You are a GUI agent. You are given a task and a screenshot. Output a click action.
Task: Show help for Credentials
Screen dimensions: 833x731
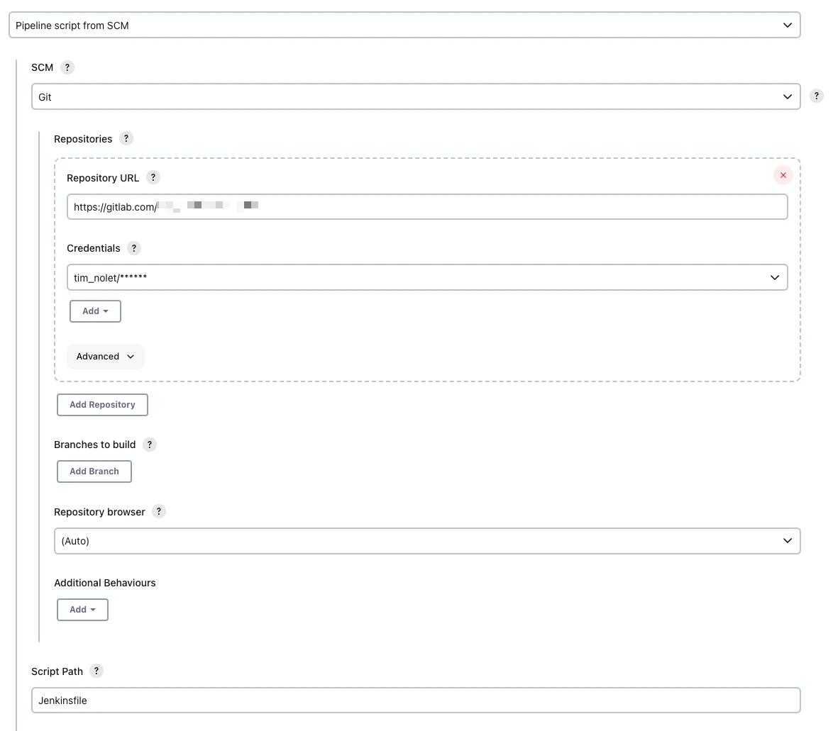pyautogui.click(x=134, y=248)
